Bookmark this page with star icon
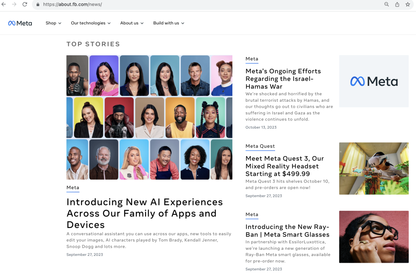Viewport: 416px width, 275px height. pyautogui.click(x=407, y=4)
